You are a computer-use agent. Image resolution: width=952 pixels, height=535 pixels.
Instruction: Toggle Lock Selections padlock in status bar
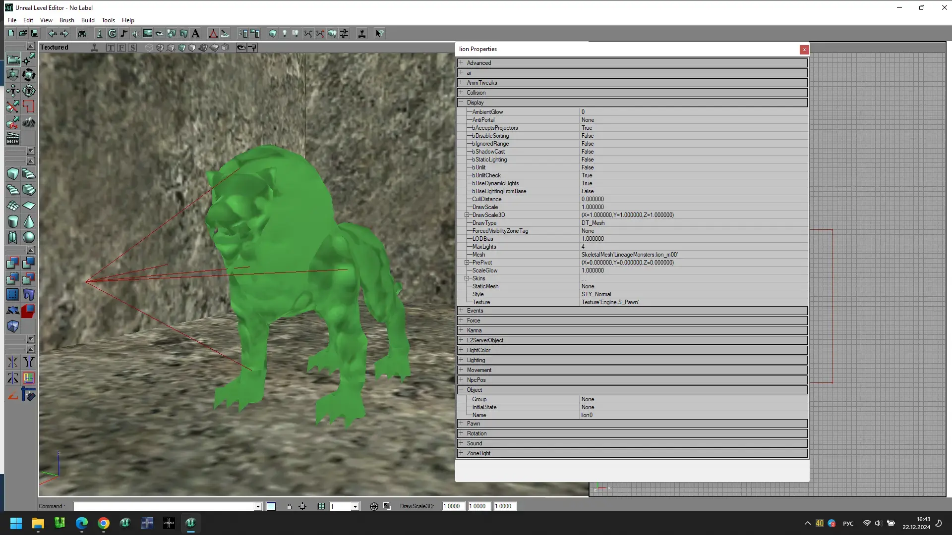point(289,506)
